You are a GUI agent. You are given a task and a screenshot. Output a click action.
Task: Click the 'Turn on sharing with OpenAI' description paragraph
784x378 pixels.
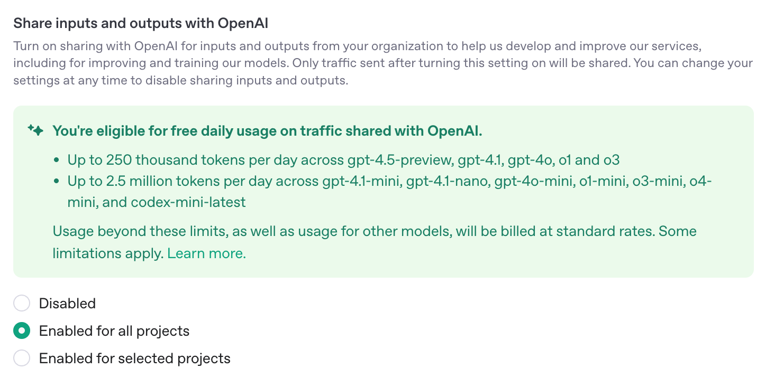click(x=383, y=64)
